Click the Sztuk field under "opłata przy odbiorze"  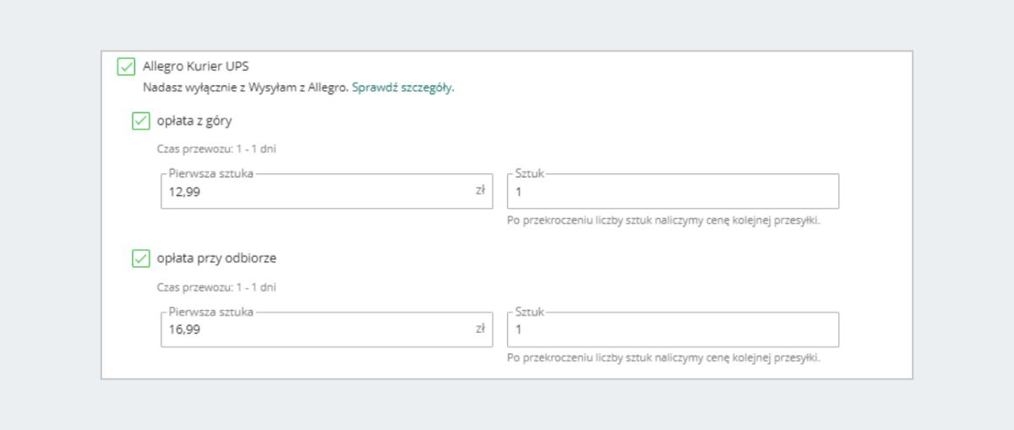tap(673, 330)
